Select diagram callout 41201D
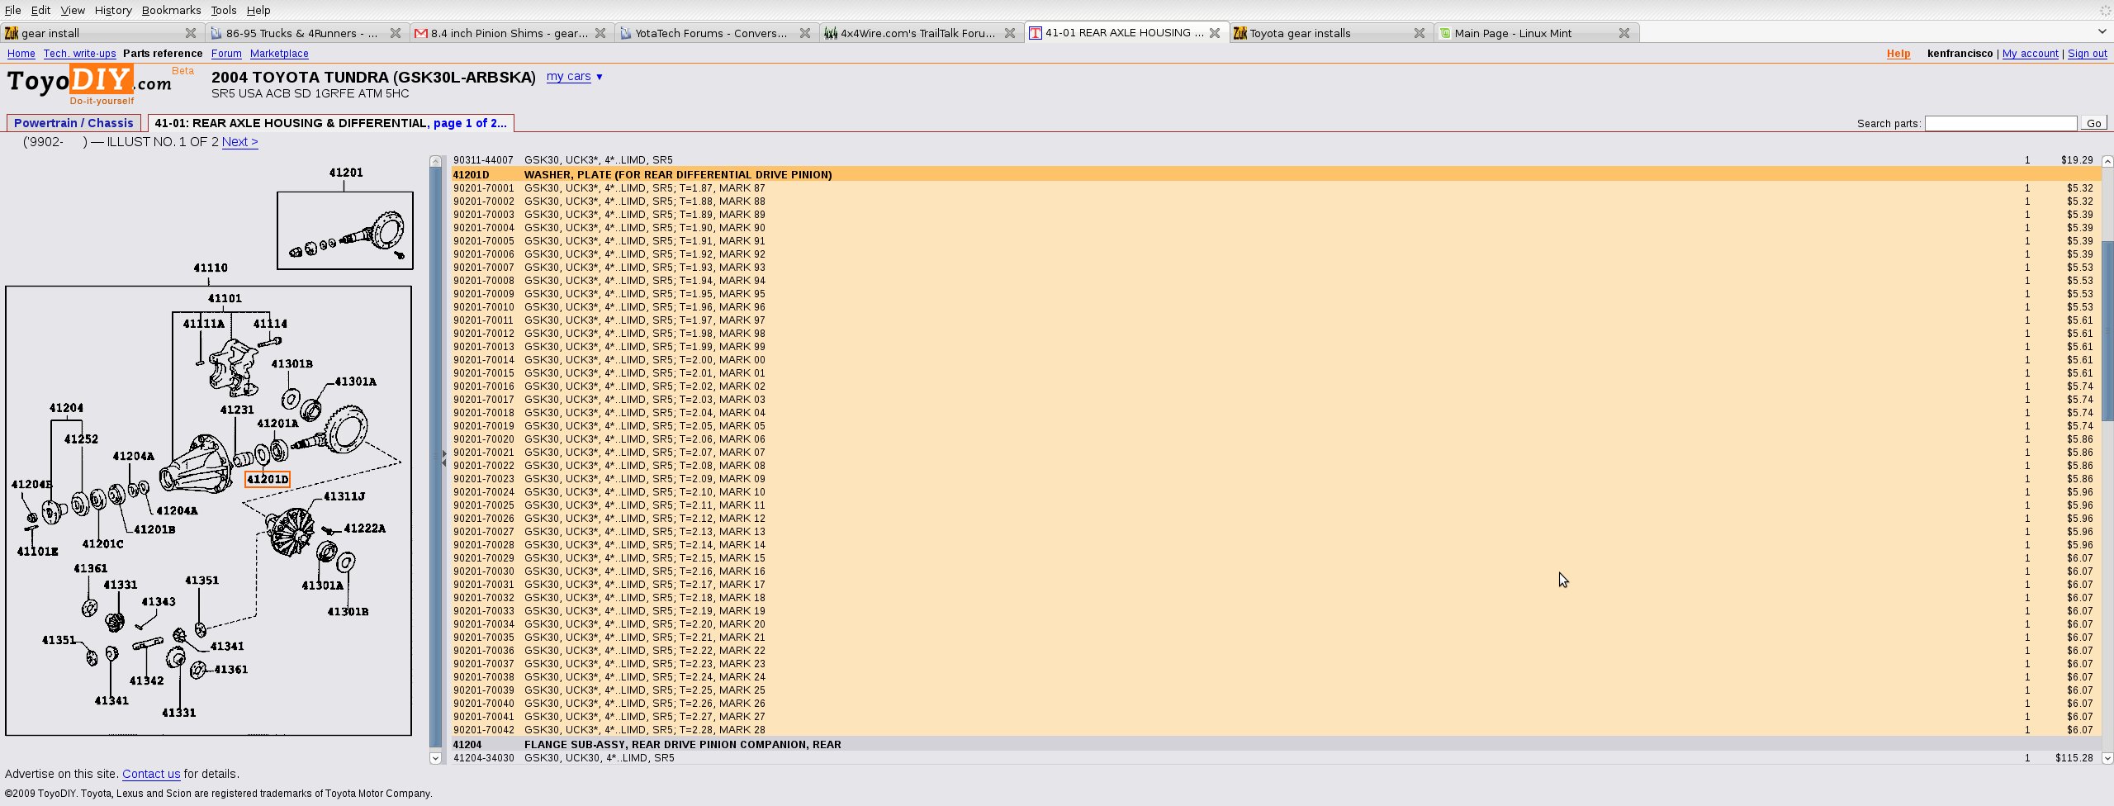 [x=268, y=479]
